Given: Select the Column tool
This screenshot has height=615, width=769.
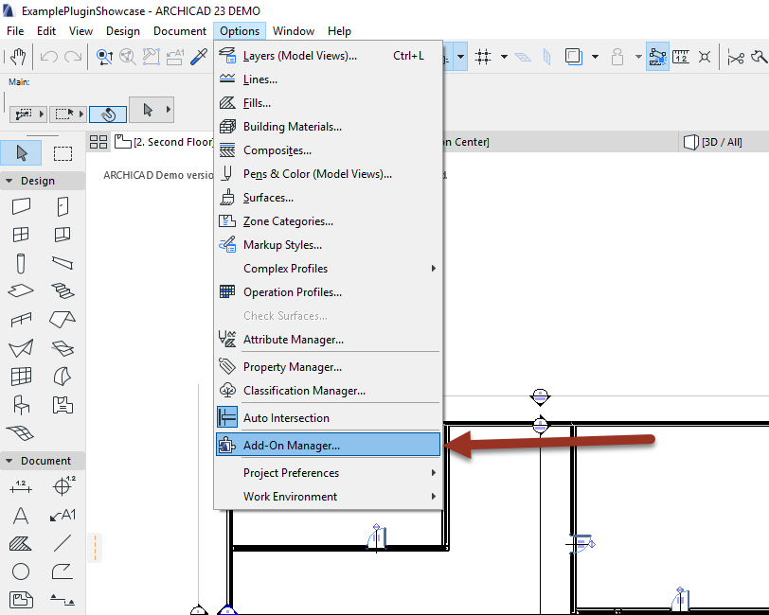Looking at the screenshot, I should tap(21, 263).
